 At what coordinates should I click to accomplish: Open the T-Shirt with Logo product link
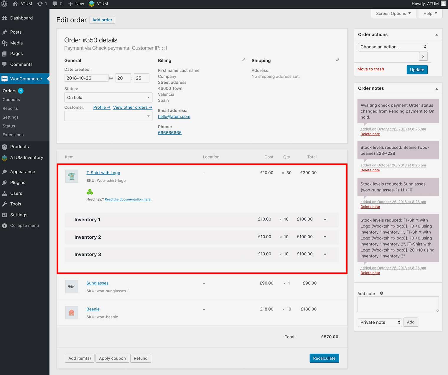point(103,173)
